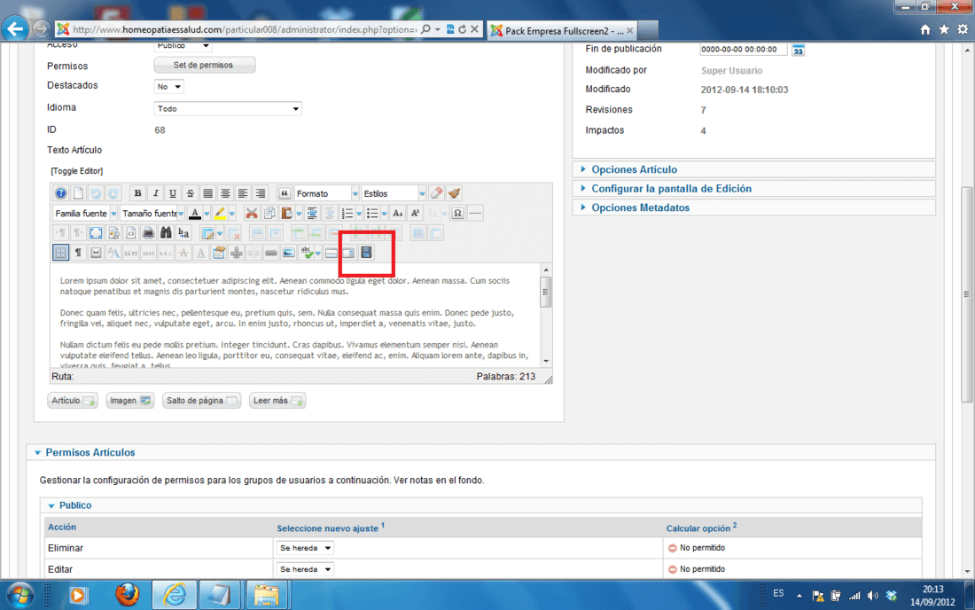Open the Eliminar permission dropdown
975x610 pixels.
coord(305,548)
